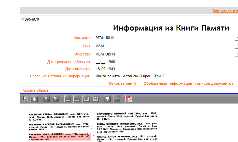
Task: Open 'Обобщенная информация и список документов' link
Action: (x=188, y=84)
